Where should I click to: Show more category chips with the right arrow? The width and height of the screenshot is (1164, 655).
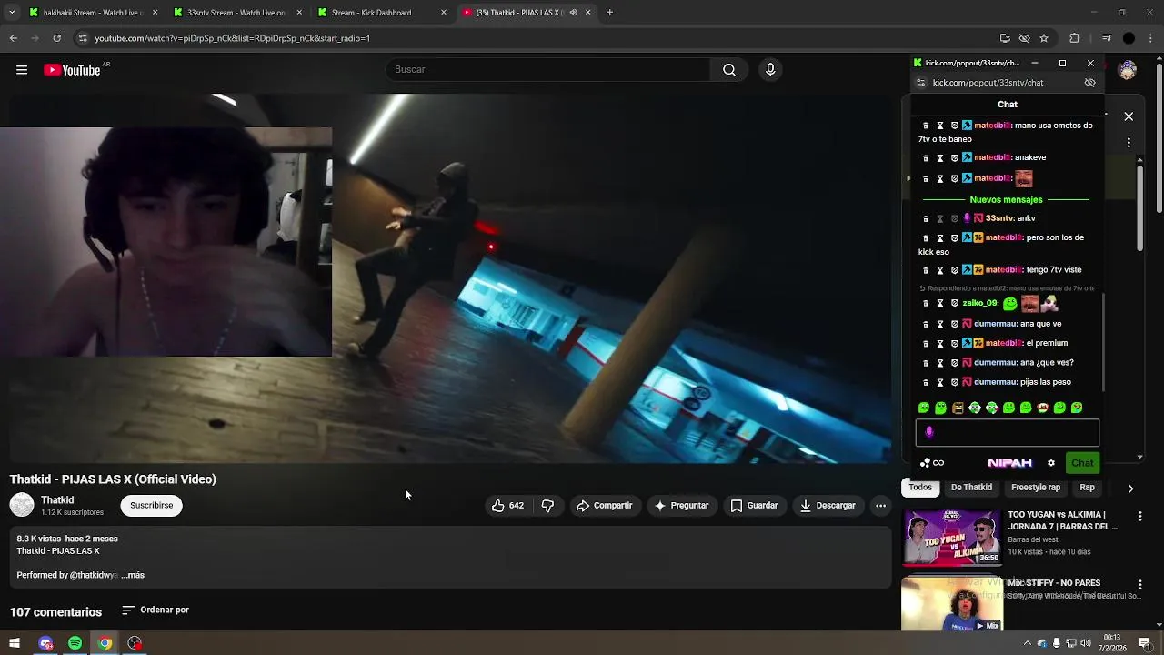(x=1130, y=489)
